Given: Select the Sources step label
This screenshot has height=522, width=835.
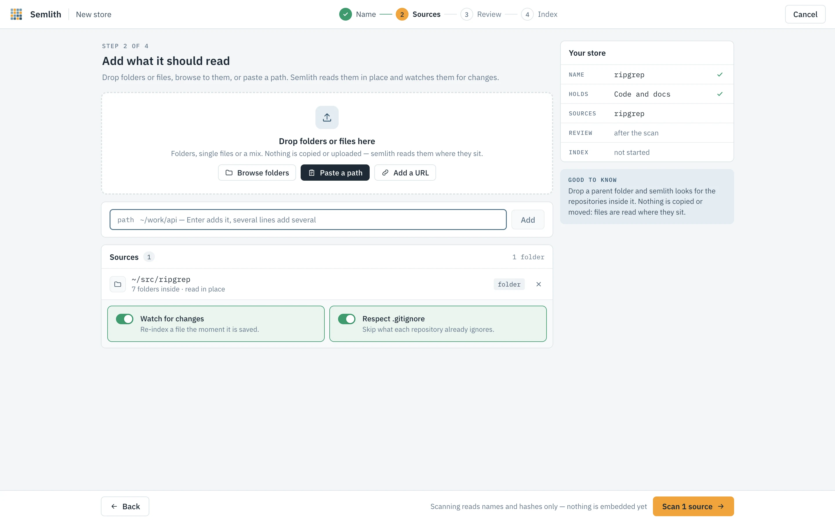Looking at the screenshot, I should (426, 14).
